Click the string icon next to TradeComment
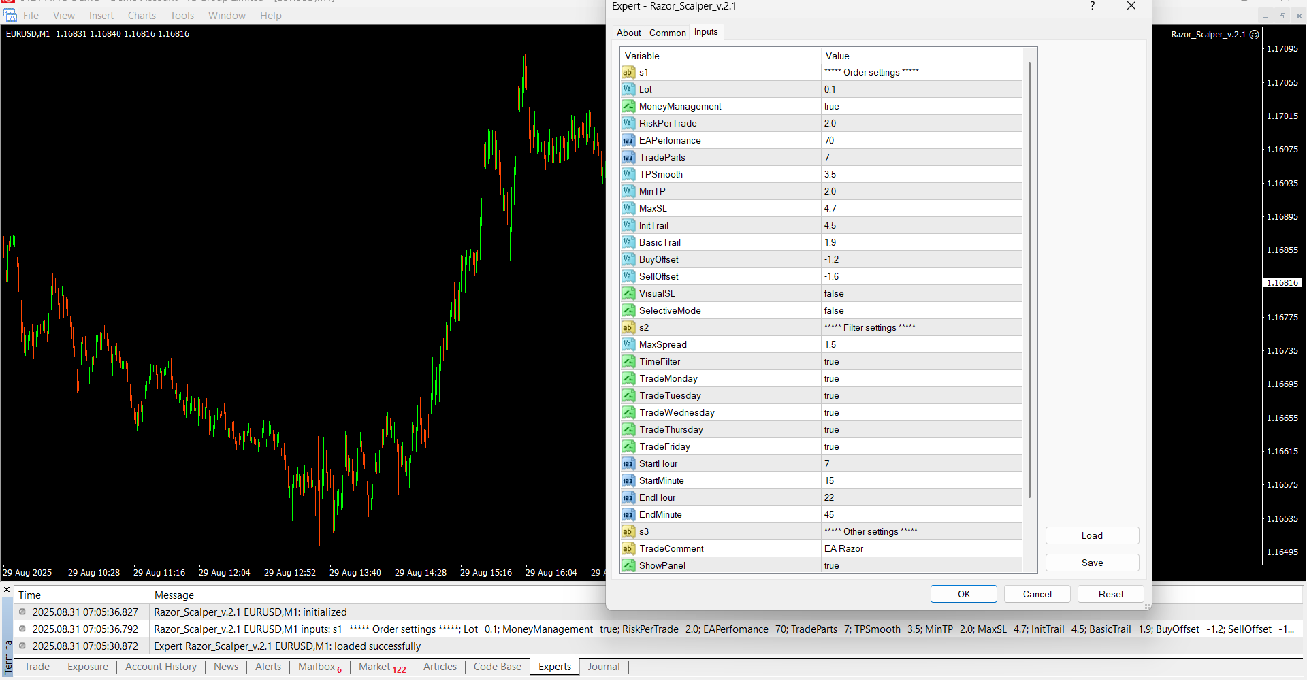This screenshot has height=681, width=1307. [628, 548]
